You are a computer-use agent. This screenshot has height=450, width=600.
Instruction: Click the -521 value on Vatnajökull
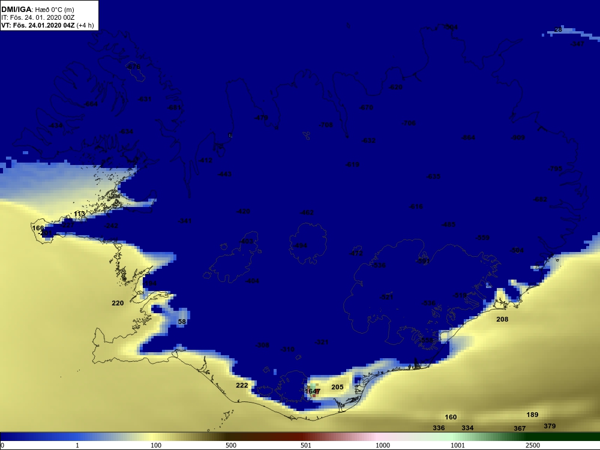(386, 297)
